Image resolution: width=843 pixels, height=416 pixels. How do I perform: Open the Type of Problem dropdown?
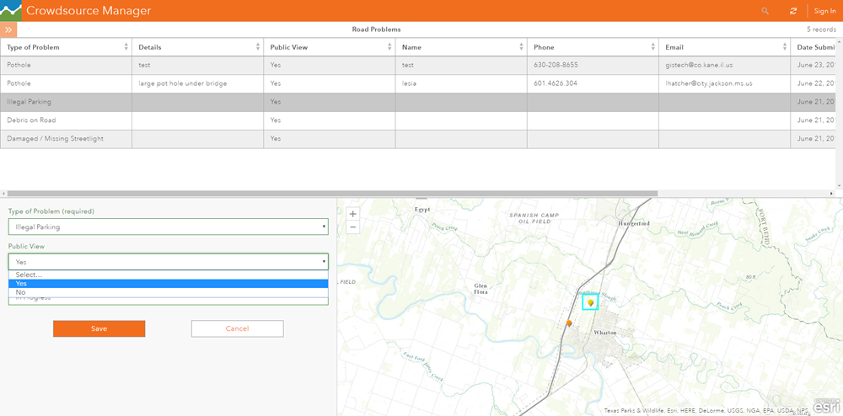pos(169,227)
